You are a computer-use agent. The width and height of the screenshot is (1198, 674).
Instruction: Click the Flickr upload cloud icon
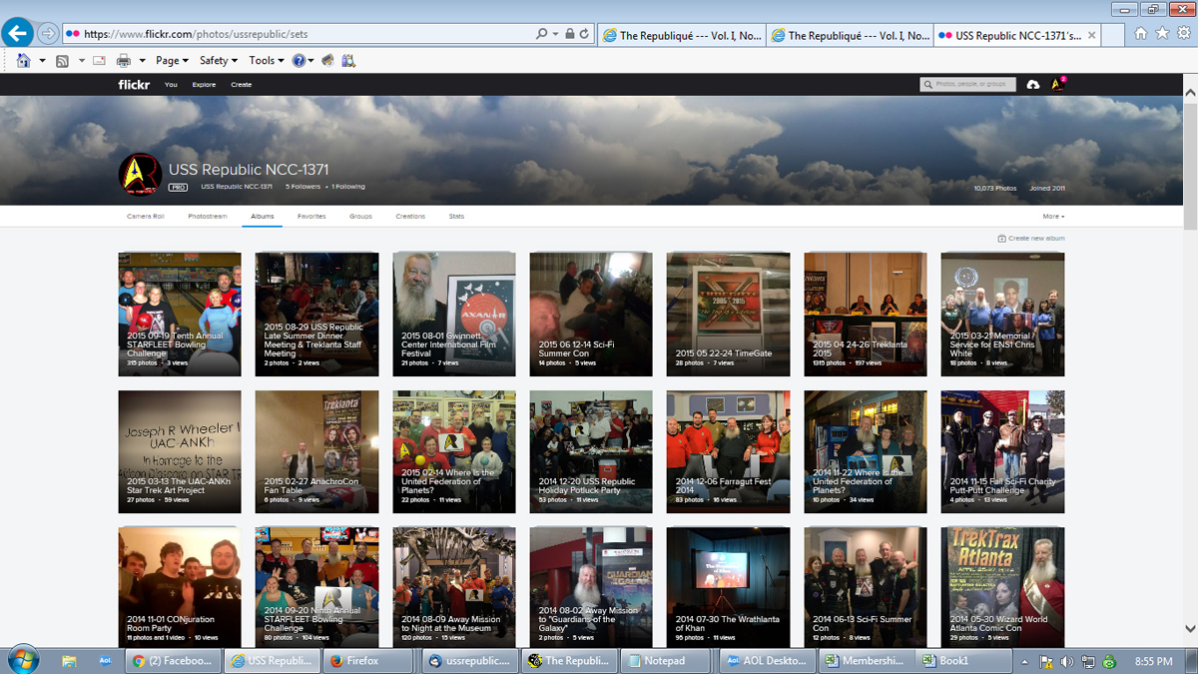pos(1032,85)
